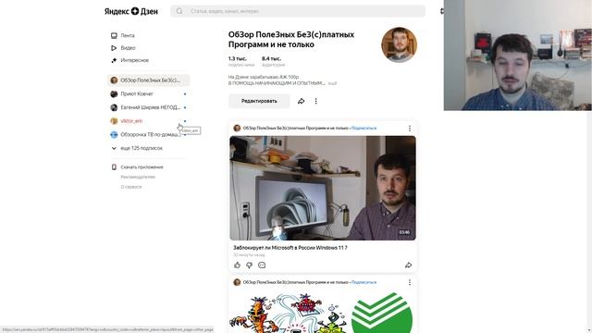Click the Обзорочка ТВ avatar icon
This screenshot has height=333, width=592.
114,135
